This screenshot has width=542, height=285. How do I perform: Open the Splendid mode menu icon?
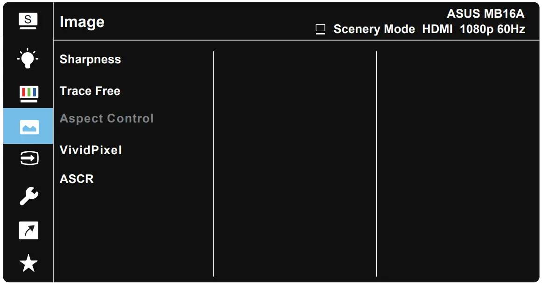[28, 21]
